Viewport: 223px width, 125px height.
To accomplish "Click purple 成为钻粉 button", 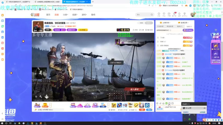I will 188,30.
